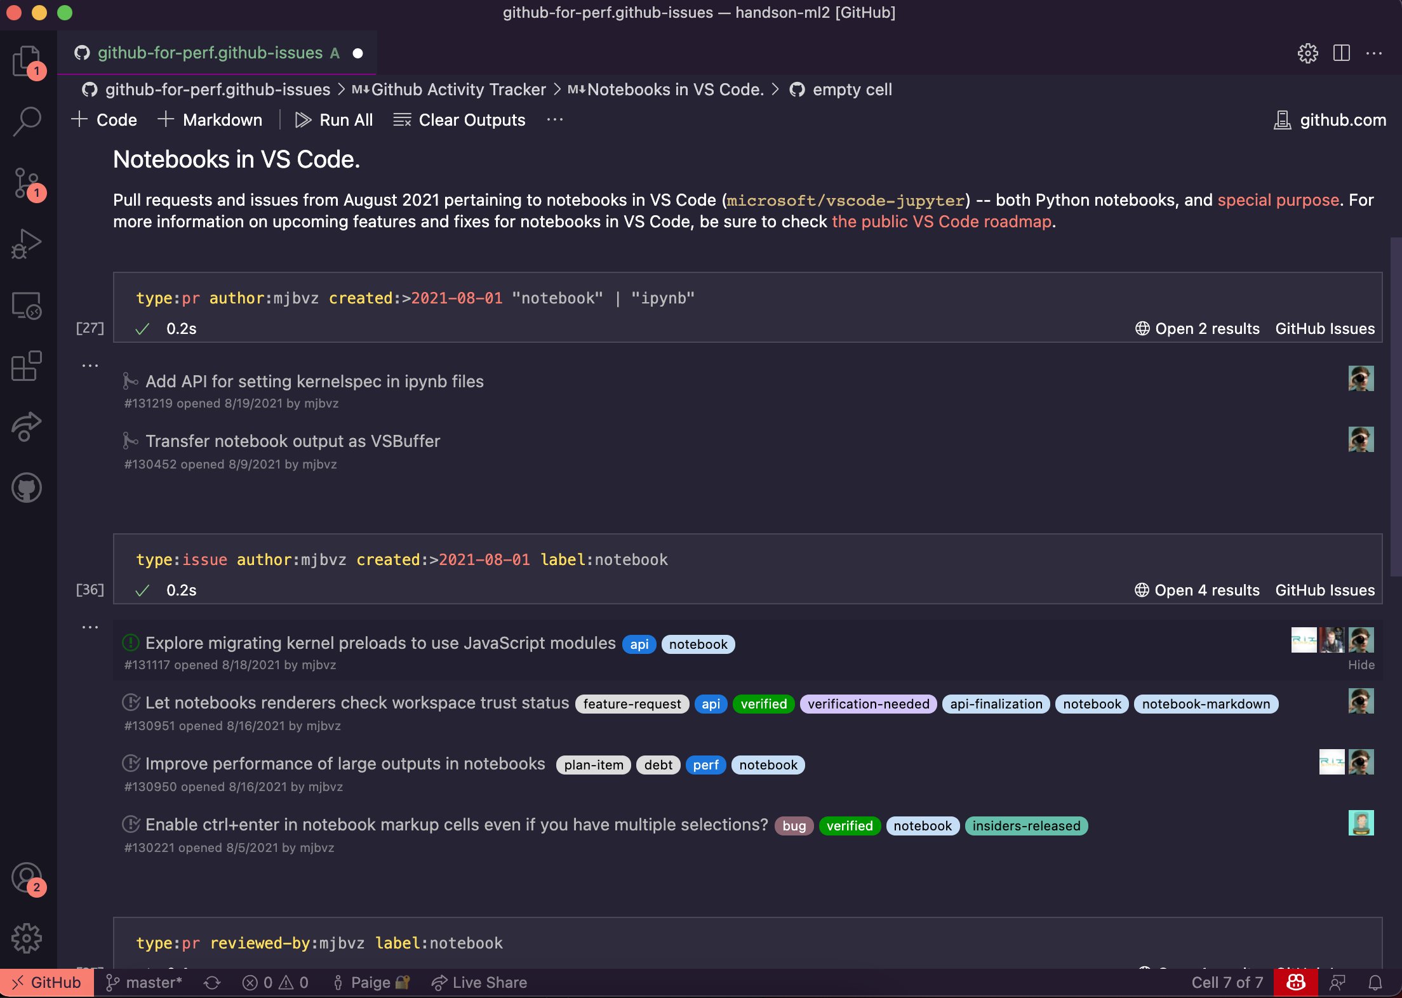The image size is (1402, 998).
Task: Open the GitHub view in activity bar
Action: 27,488
